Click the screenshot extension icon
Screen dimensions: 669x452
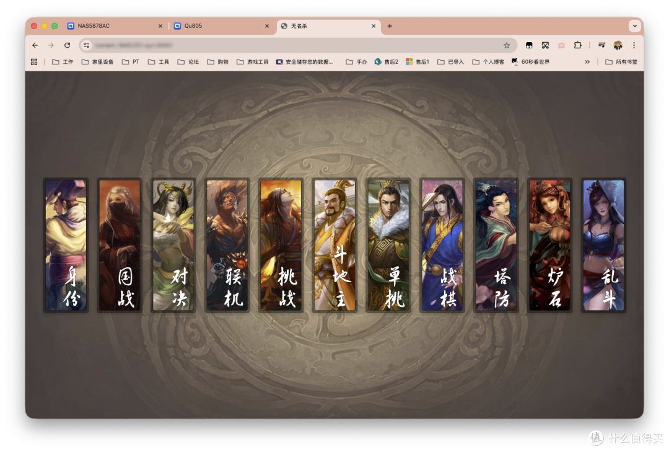[x=545, y=45]
